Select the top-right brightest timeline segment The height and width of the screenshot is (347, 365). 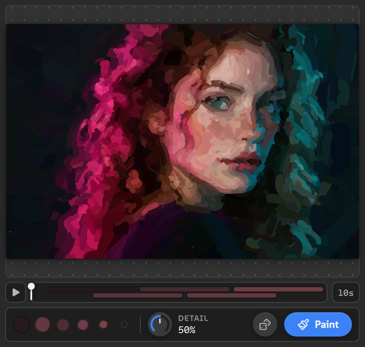point(279,289)
